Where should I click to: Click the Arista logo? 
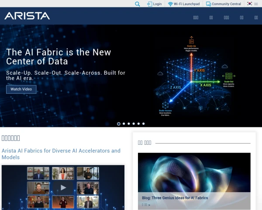[27, 16]
